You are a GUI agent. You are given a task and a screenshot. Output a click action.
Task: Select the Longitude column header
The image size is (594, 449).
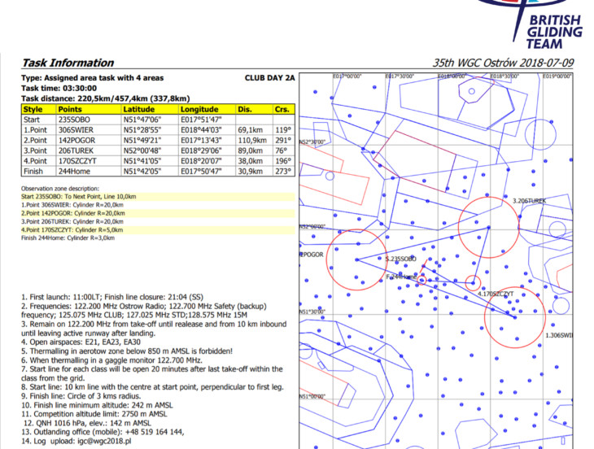pos(199,109)
